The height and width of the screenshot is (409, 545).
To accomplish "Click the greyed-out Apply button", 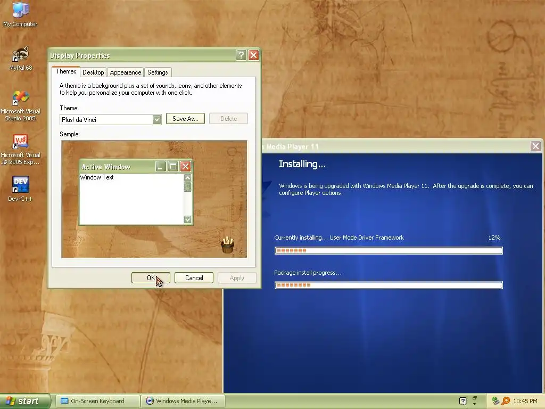I will coord(237,277).
